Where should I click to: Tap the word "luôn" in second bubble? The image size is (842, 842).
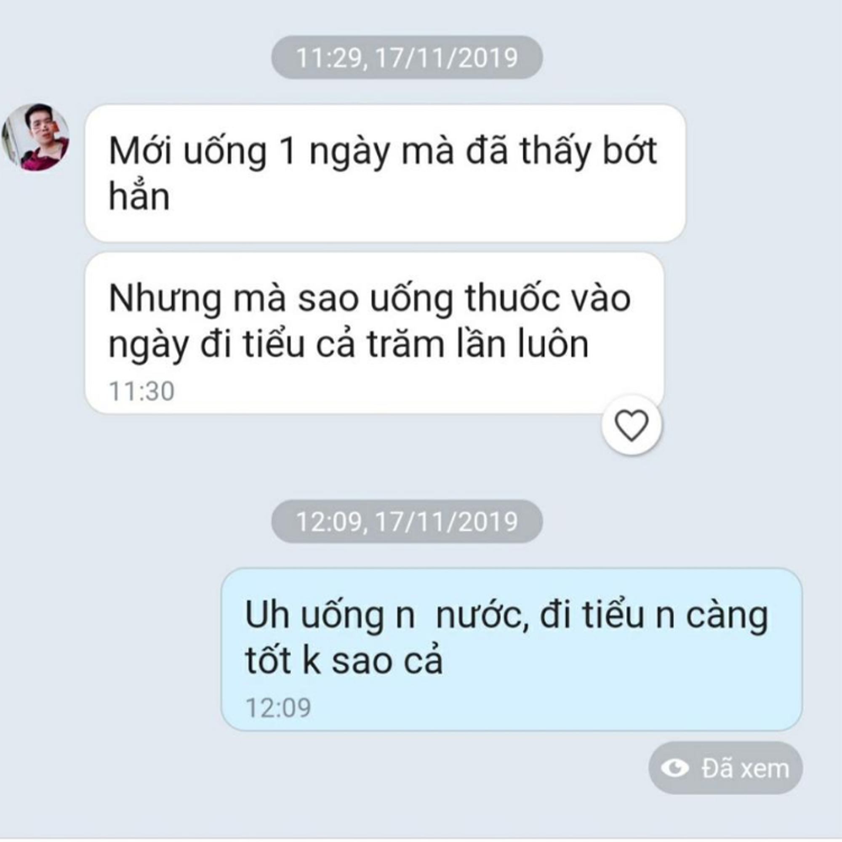(553, 344)
